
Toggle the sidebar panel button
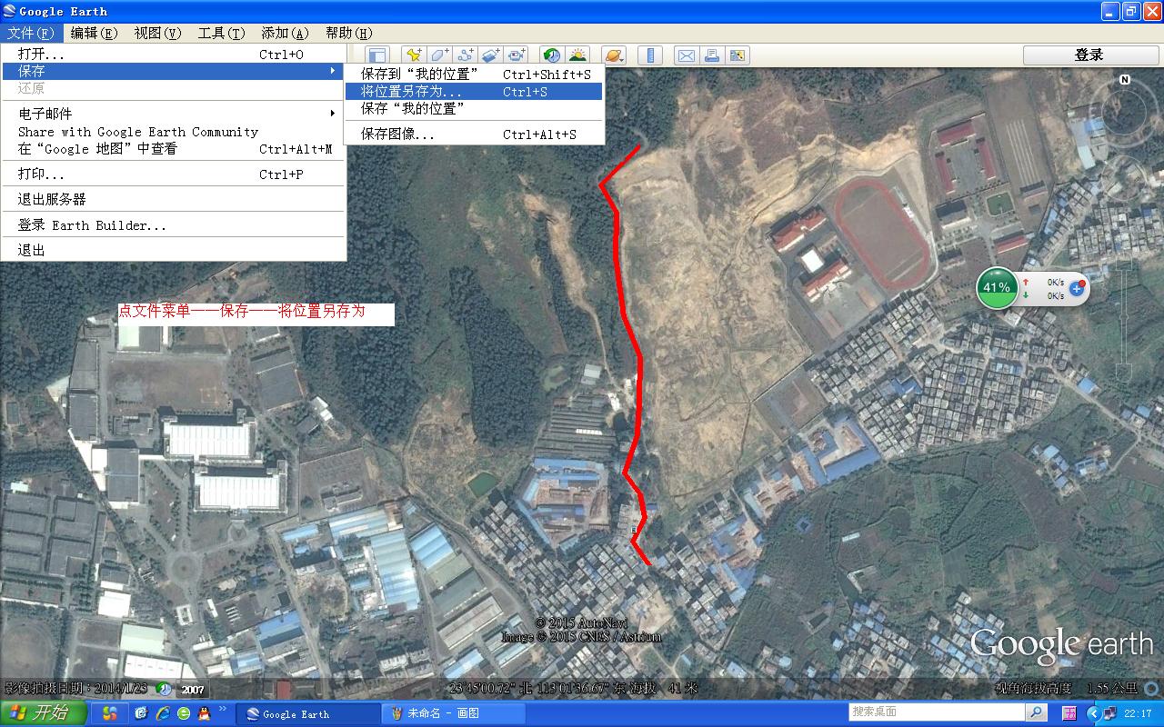(377, 55)
